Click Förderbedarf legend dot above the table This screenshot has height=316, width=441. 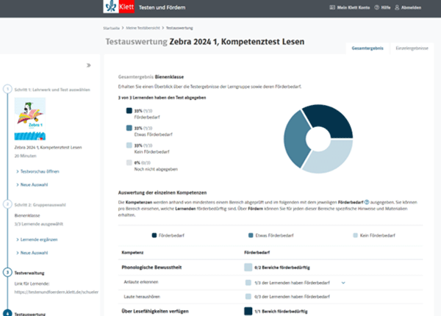pos(154,235)
